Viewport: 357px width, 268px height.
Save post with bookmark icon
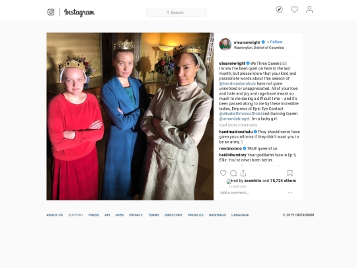coord(290,173)
